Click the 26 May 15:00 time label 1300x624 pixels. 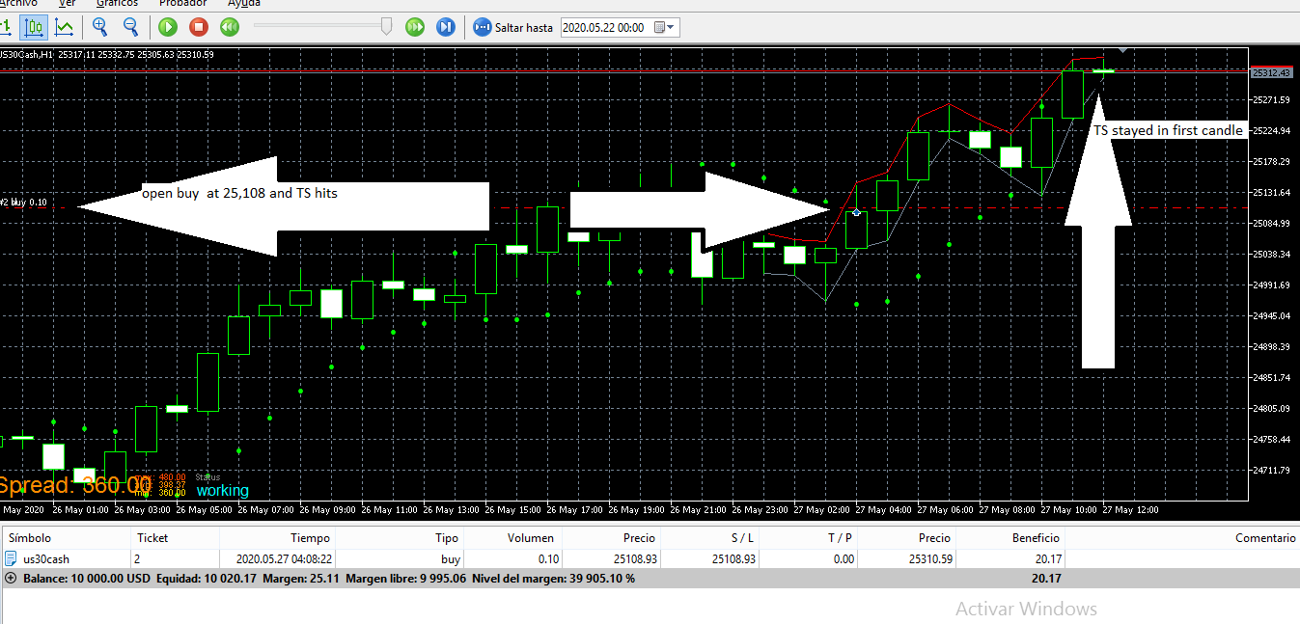point(513,509)
